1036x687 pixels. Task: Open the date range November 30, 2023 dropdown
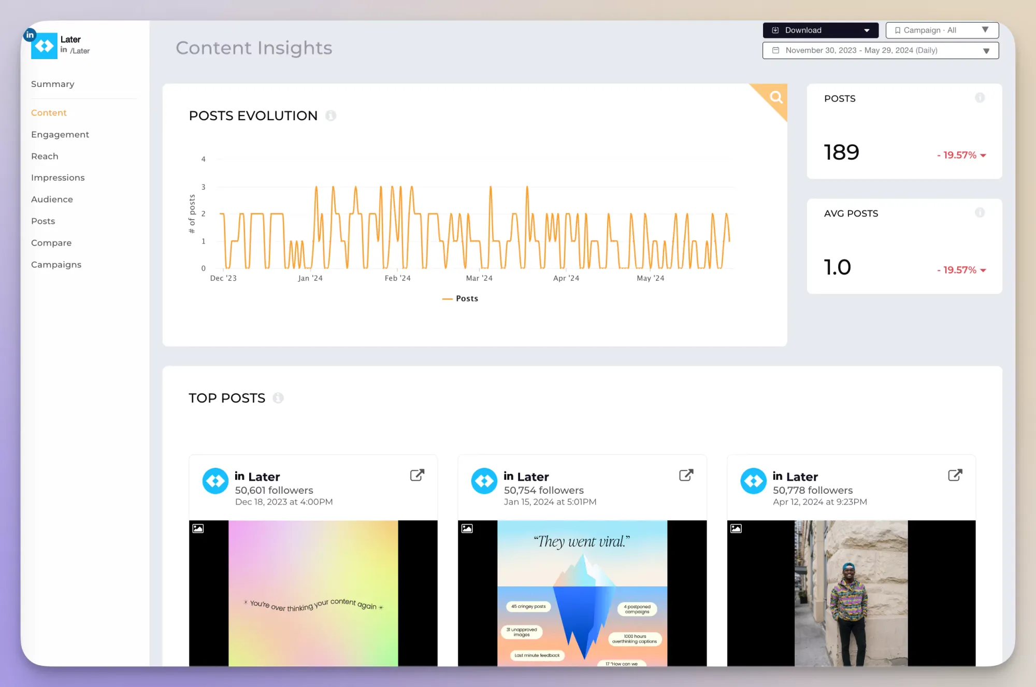click(x=880, y=50)
